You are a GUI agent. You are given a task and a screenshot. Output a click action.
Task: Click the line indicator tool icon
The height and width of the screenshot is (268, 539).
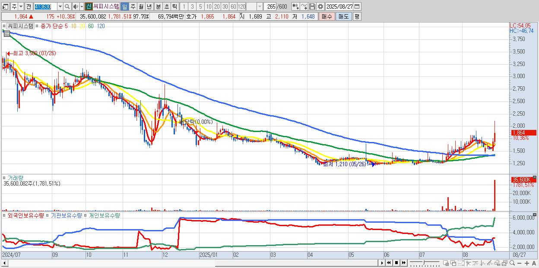point(304,6)
